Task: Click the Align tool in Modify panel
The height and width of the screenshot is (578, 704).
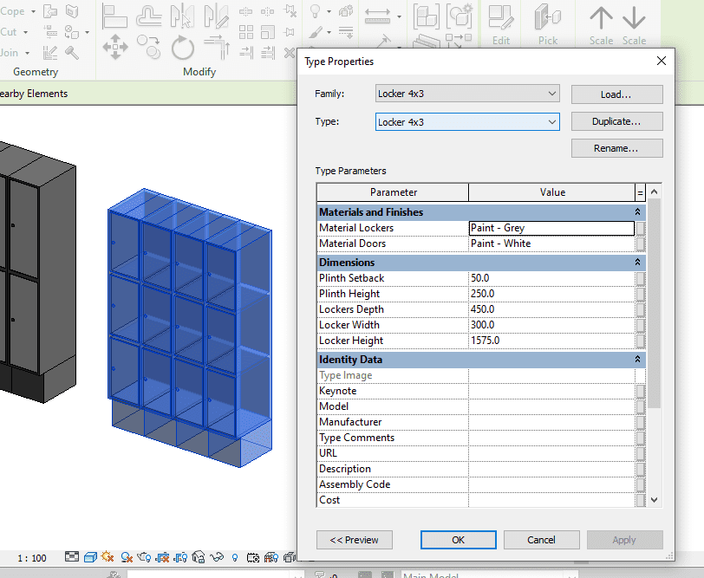Action: [x=116, y=17]
